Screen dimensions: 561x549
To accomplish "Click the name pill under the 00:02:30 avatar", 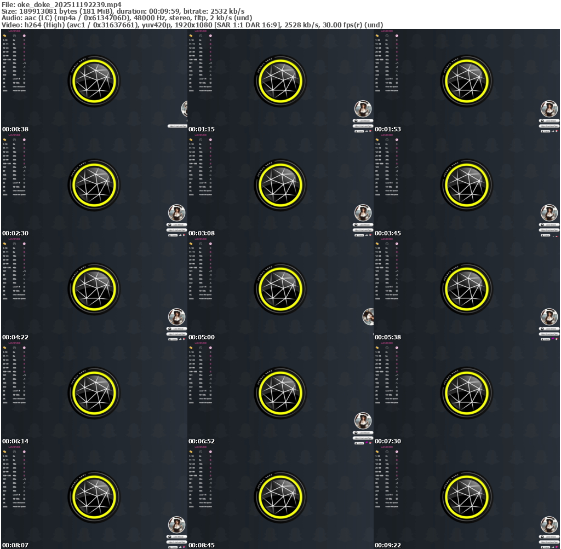I will coord(177,225).
